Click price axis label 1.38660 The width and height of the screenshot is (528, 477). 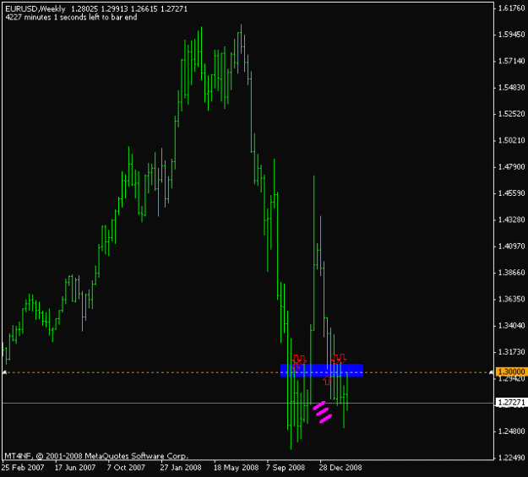511,273
